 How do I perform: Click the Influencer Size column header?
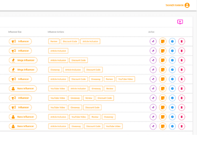click(x=15, y=32)
